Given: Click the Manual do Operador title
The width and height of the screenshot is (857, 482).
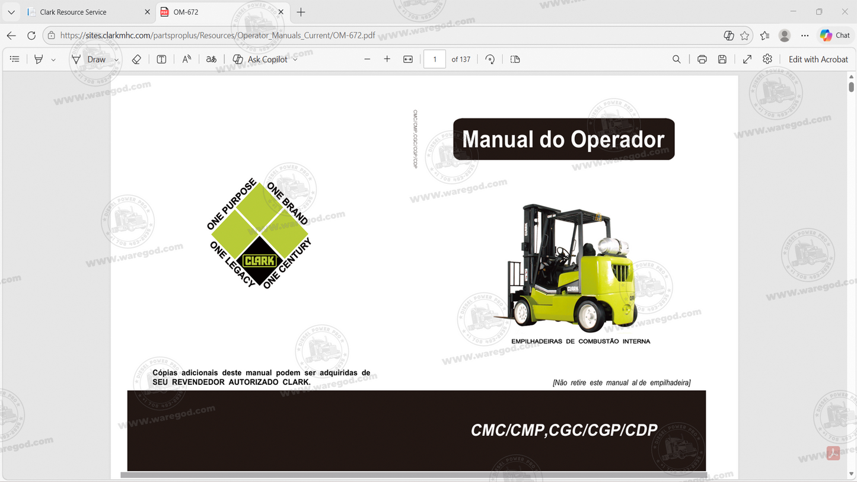Looking at the screenshot, I should (x=563, y=139).
